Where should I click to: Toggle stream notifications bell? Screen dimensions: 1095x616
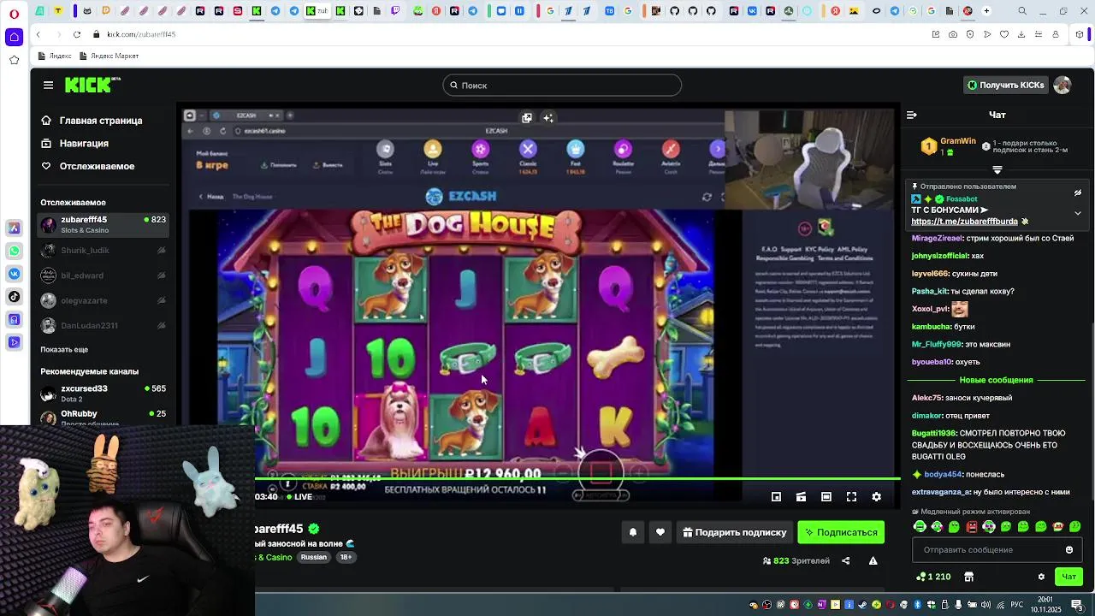click(x=633, y=532)
